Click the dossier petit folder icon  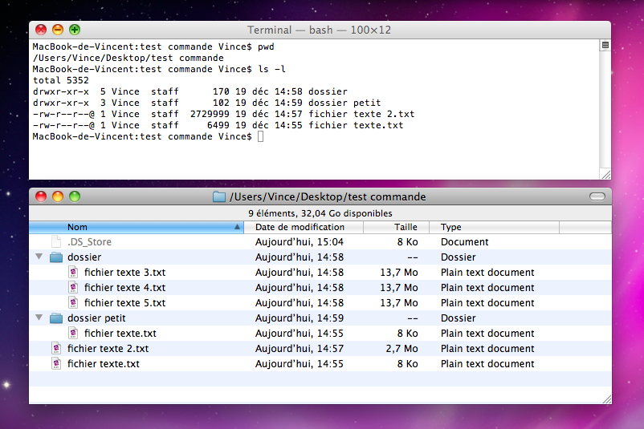(x=56, y=318)
